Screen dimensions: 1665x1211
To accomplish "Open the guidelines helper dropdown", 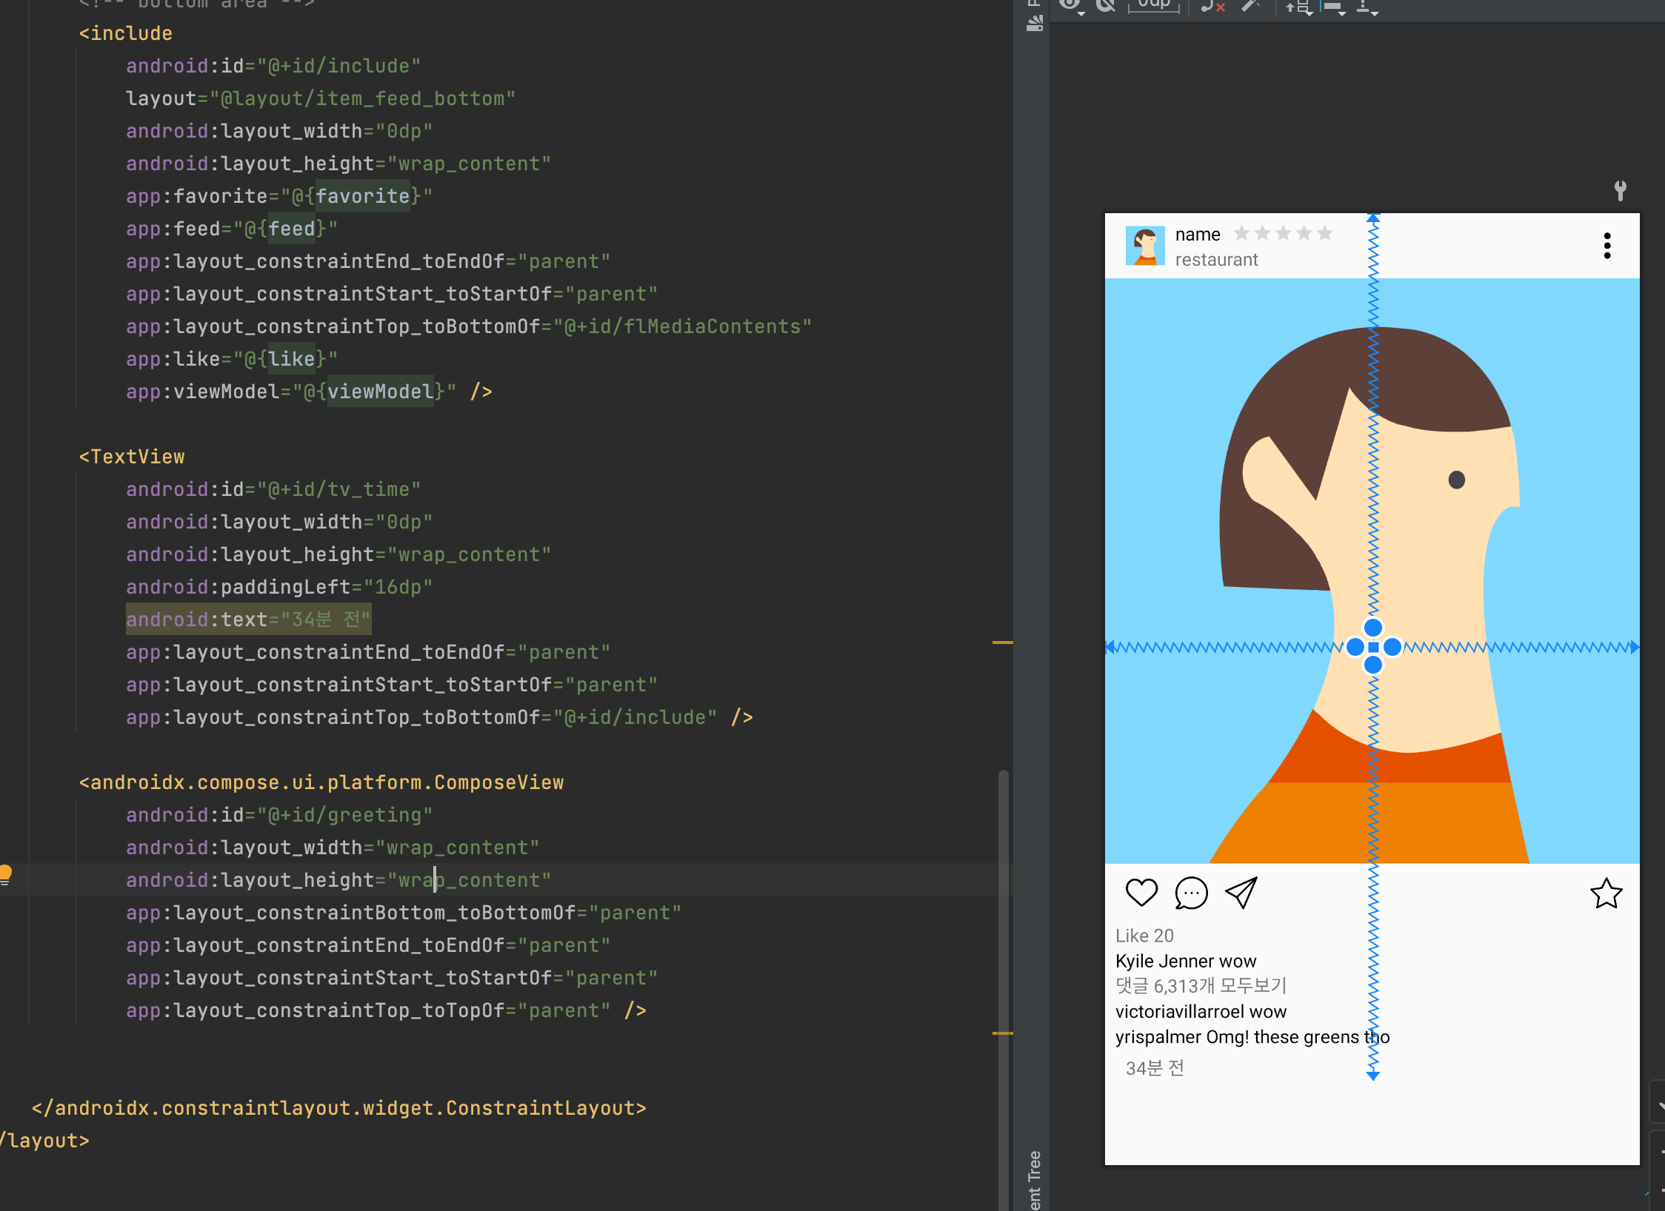I will 1367,7.
